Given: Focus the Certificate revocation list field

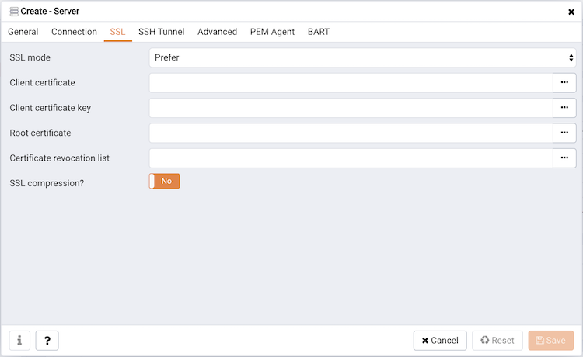Looking at the screenshot, I should (x=351, y=158).
